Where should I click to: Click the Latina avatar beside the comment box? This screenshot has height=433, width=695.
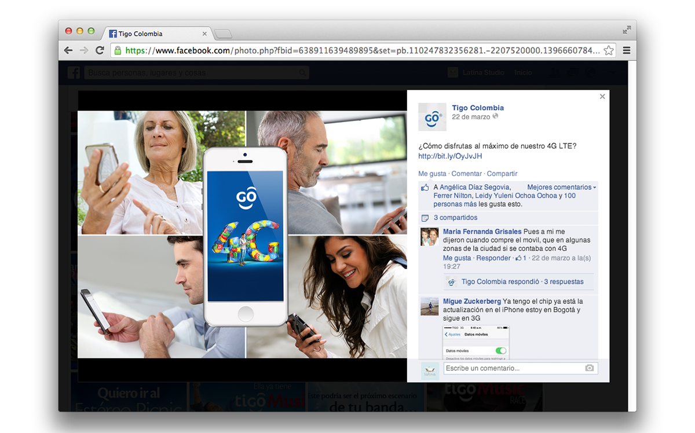point(430,371)
